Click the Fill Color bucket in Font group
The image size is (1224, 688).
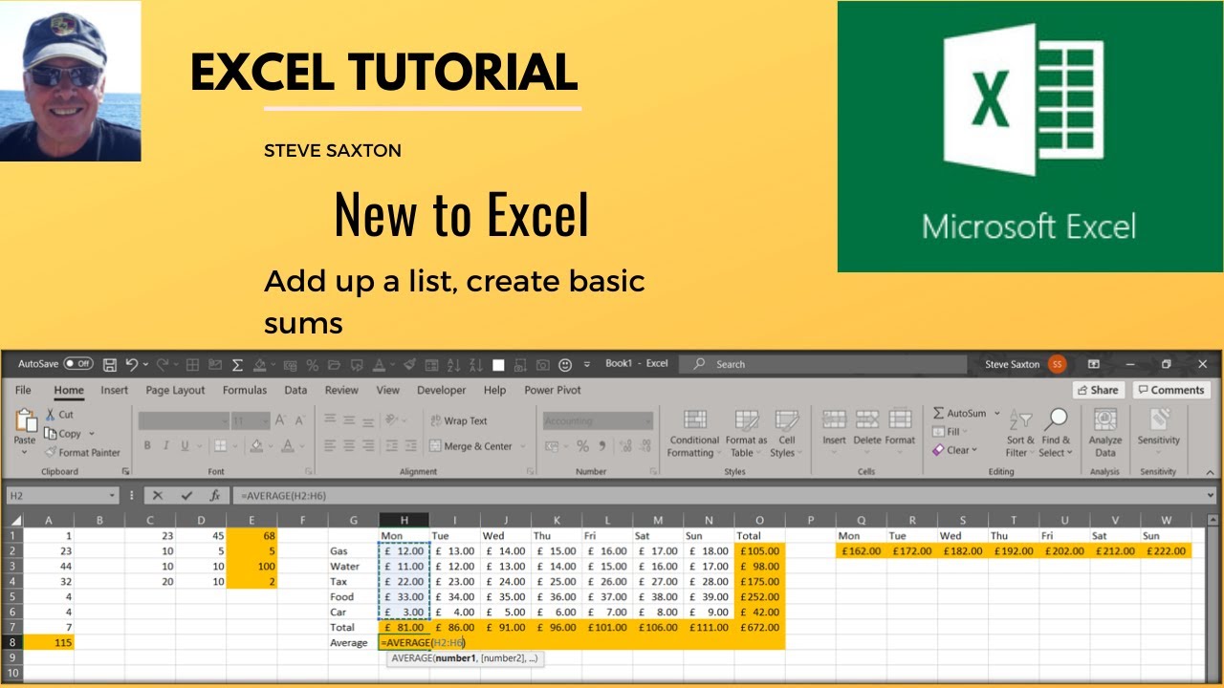click(x=256, y=445)
